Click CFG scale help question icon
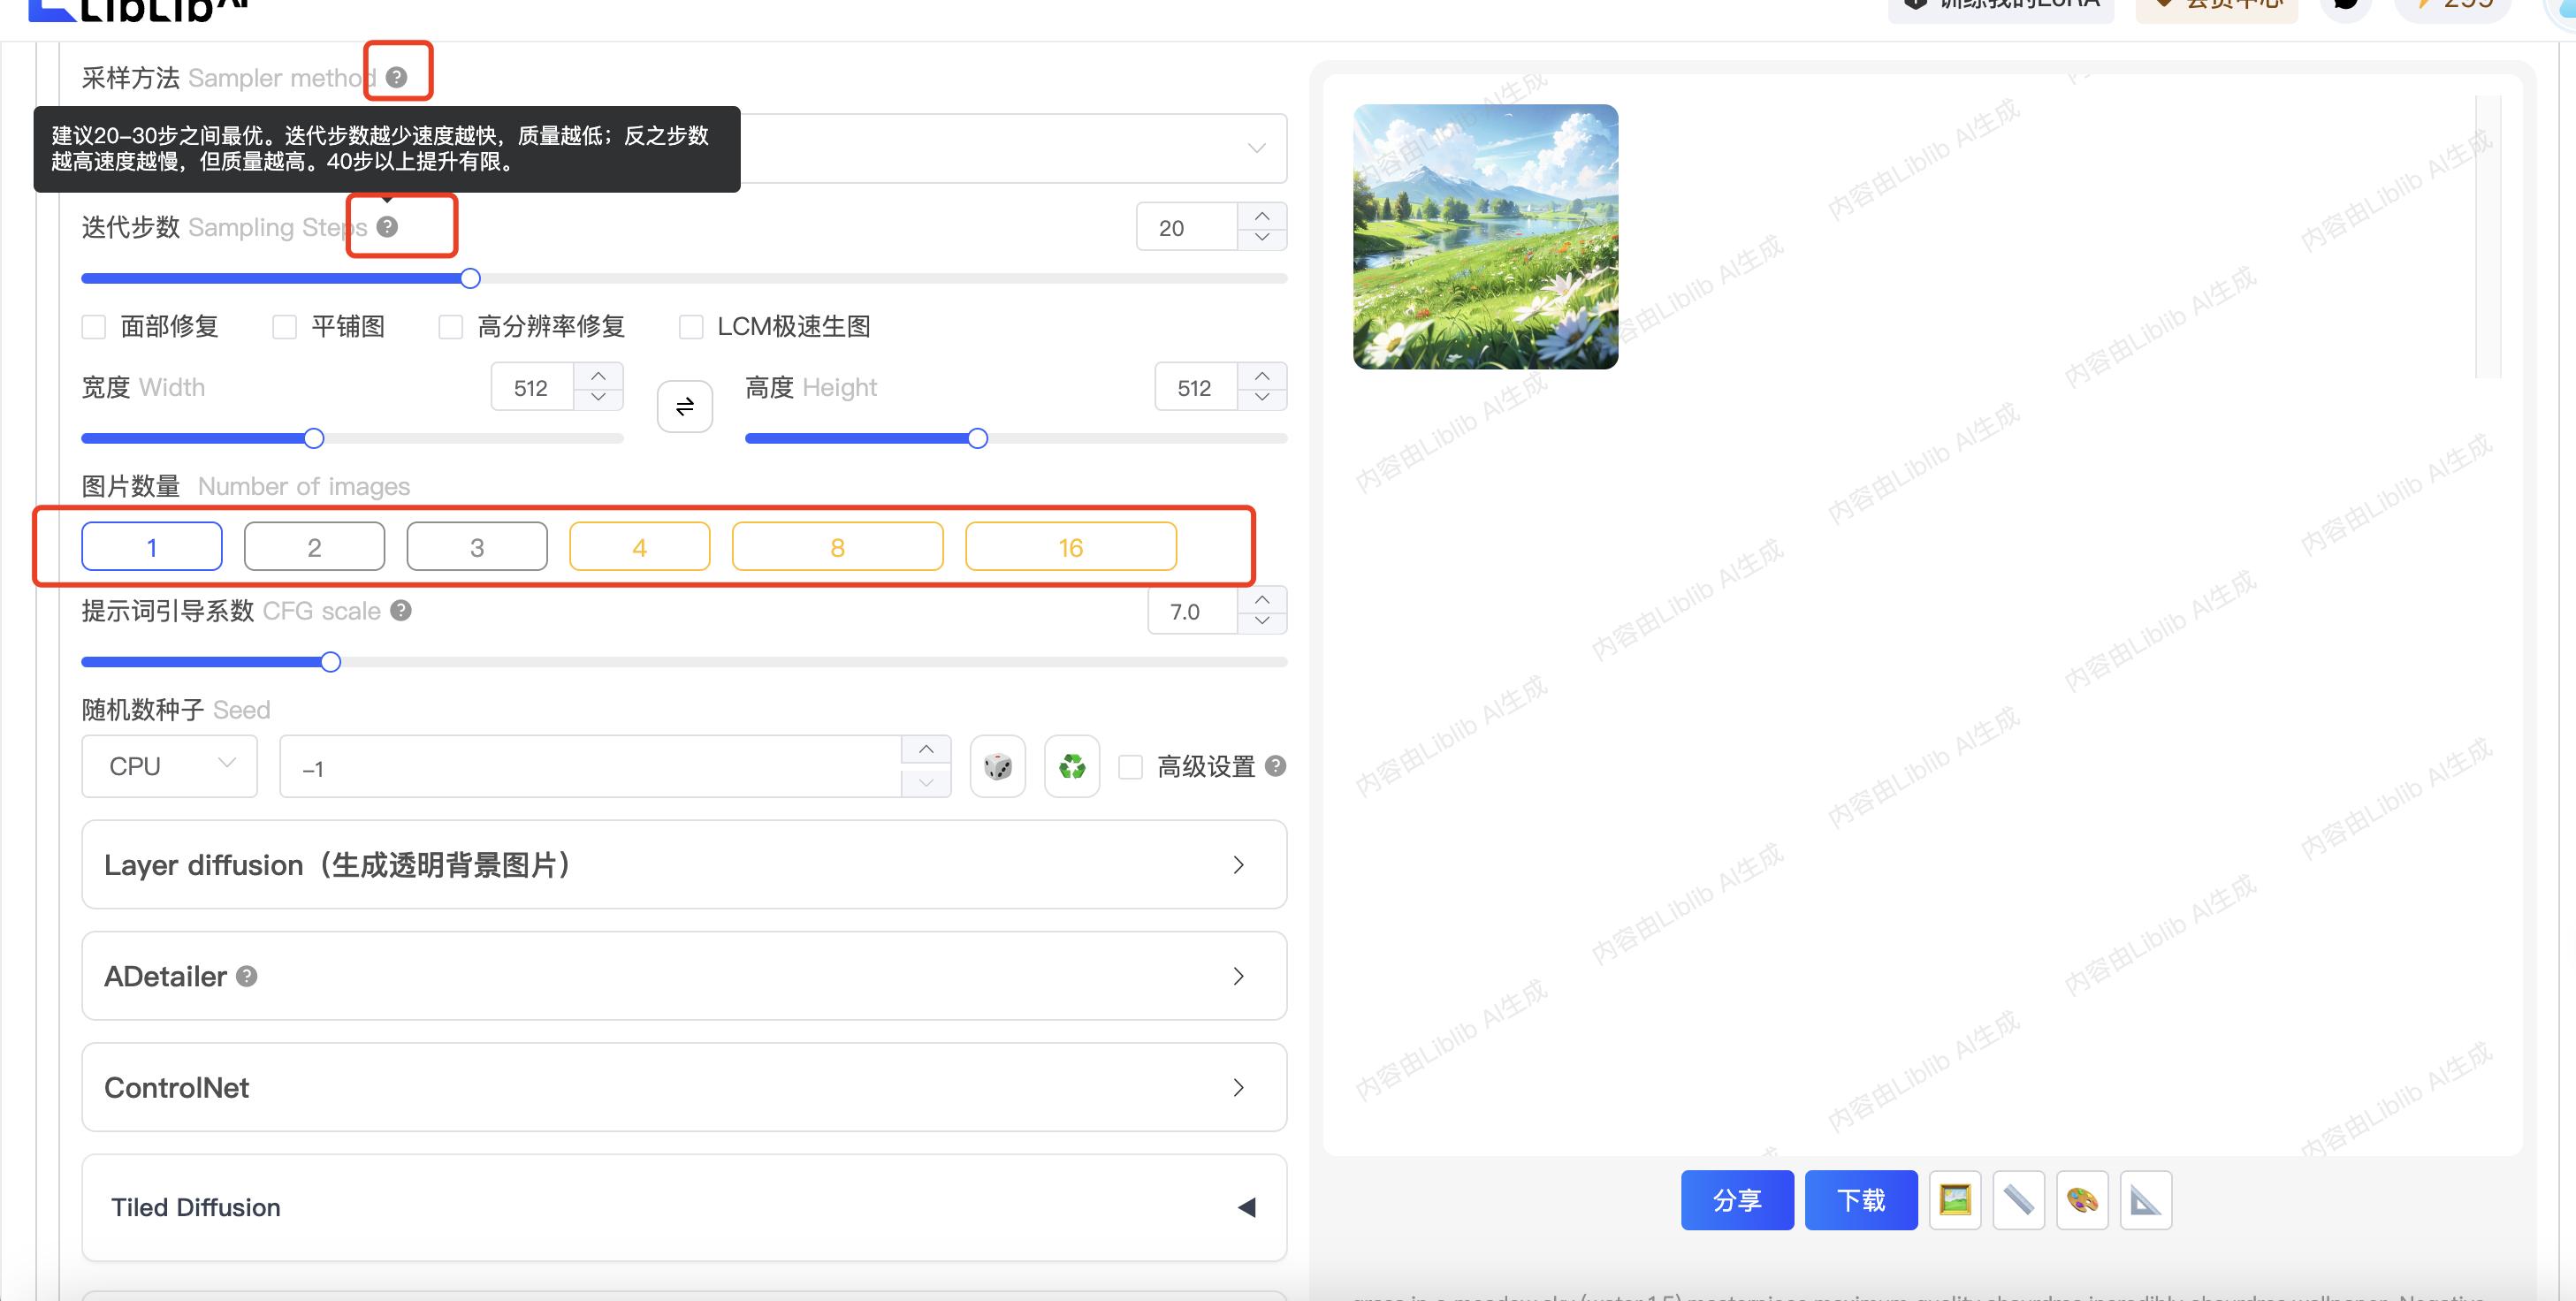Screen dimensions: 2576x1301 point(401,610)
